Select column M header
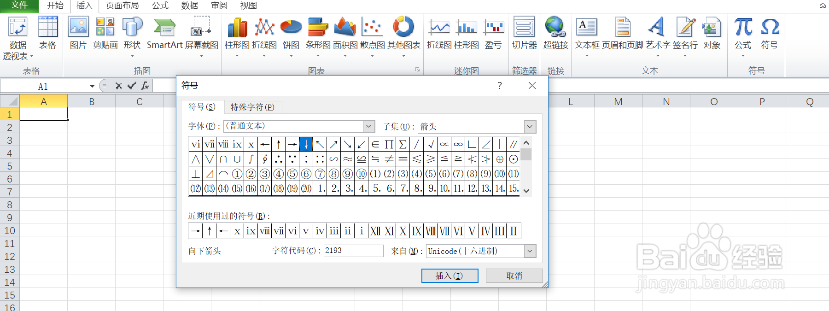 point(618,101)
